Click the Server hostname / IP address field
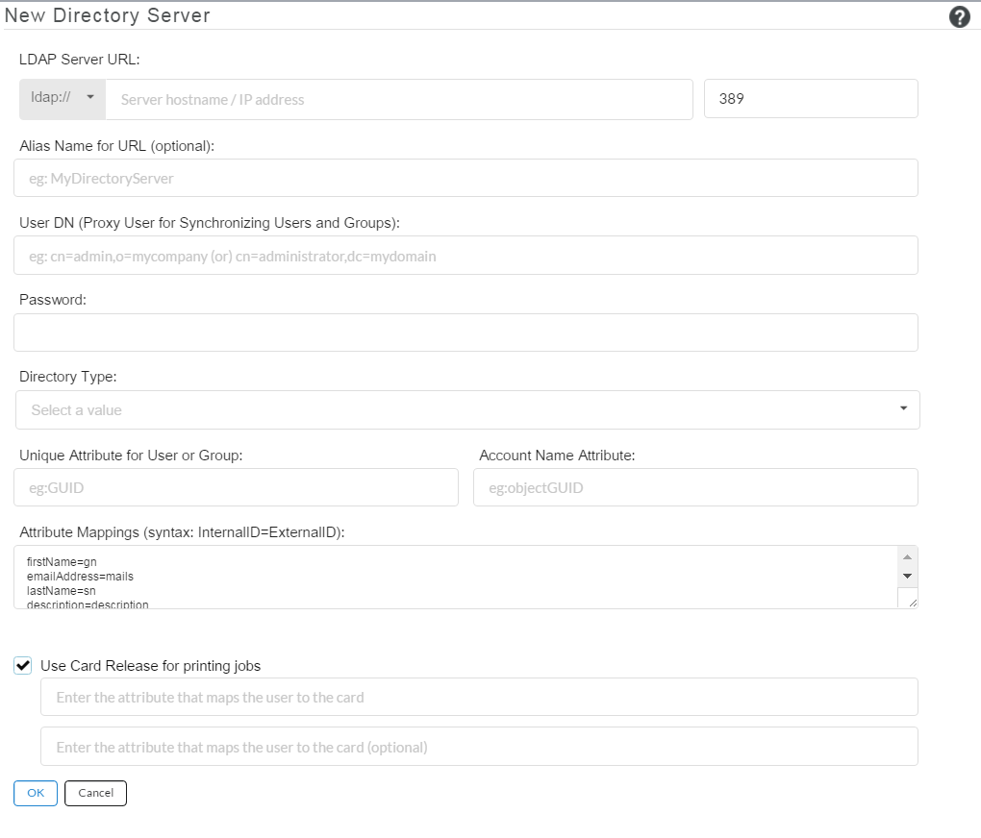This screenshot has width=981, height=838. [398, 100]
